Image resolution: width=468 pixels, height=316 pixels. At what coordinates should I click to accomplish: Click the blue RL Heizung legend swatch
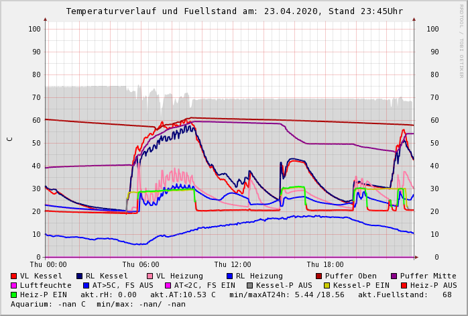230,276
